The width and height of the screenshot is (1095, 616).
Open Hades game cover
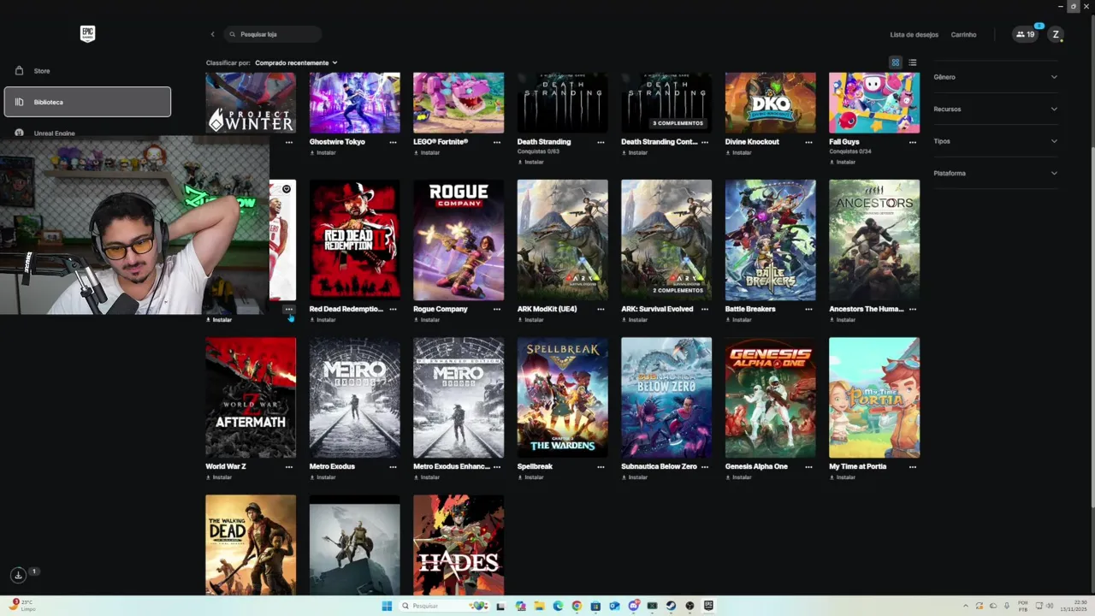pos(459,544)
